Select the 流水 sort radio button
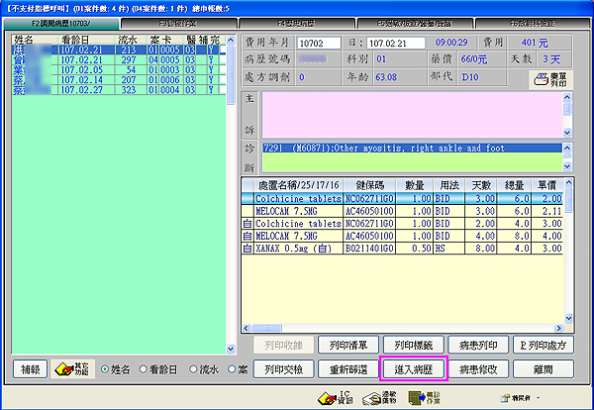594x410 pixels. tap(191, 369)
